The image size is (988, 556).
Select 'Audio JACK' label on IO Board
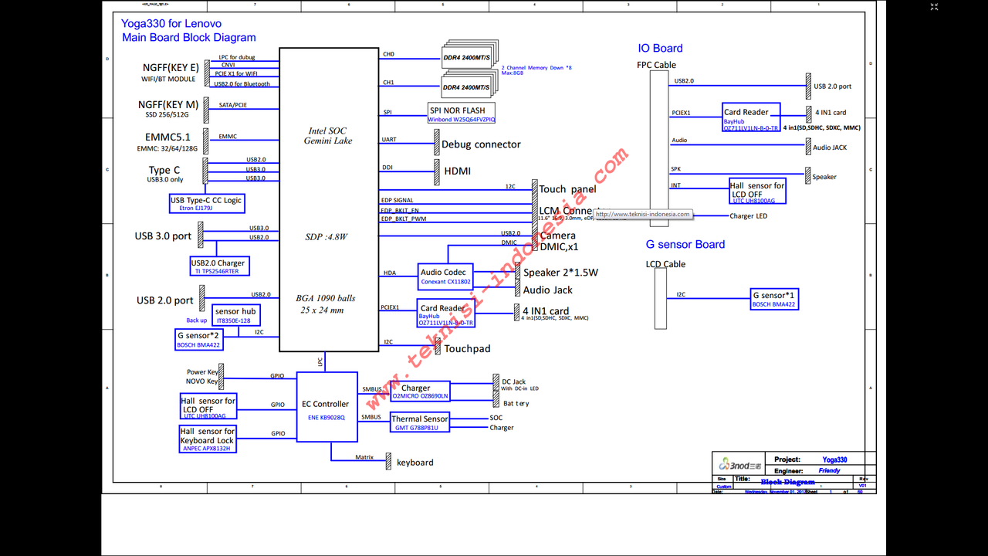(830, 147)
